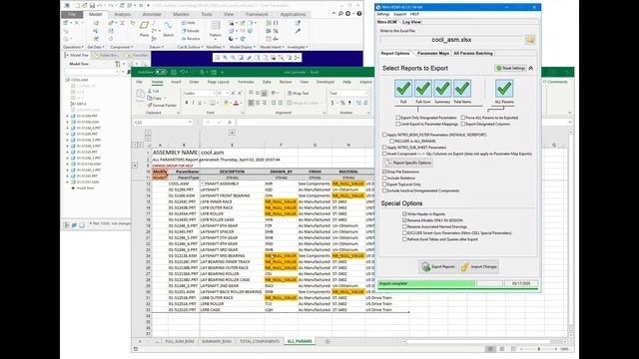Enable Include Skeletons checkbox
639x359 pixels.
click(x=384, y=178)
